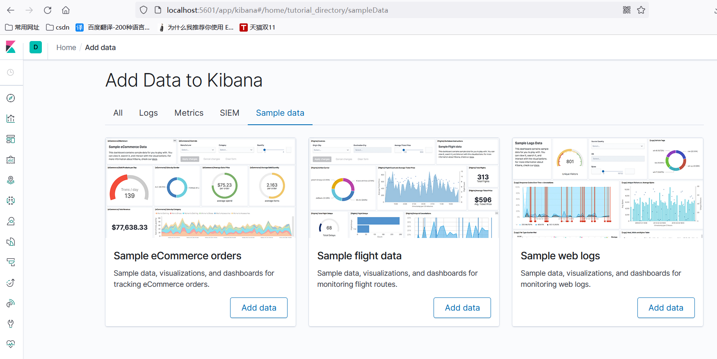Switch to the All tab
717x359 pixels.
click(118, 113)
